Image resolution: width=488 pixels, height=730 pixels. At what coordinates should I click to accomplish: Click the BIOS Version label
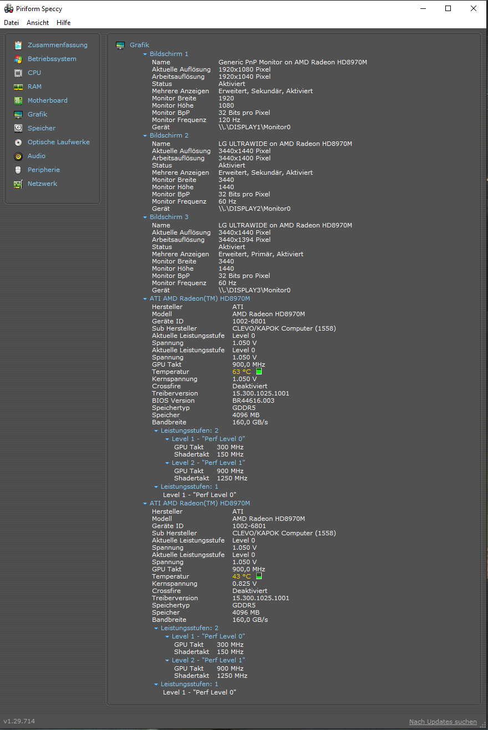174,401
